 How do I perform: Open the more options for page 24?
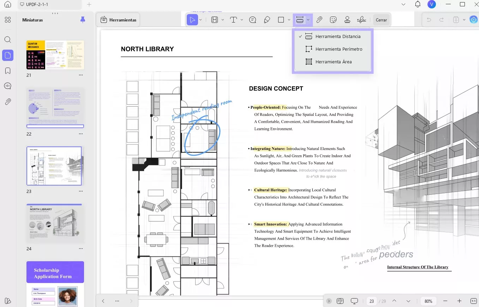(x=81, y=249)
